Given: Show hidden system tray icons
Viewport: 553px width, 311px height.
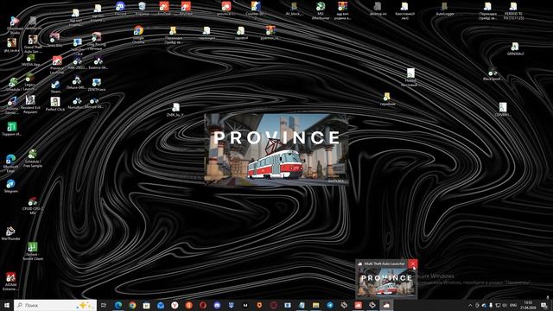Looking at the screenshot, I should (470, 305).
